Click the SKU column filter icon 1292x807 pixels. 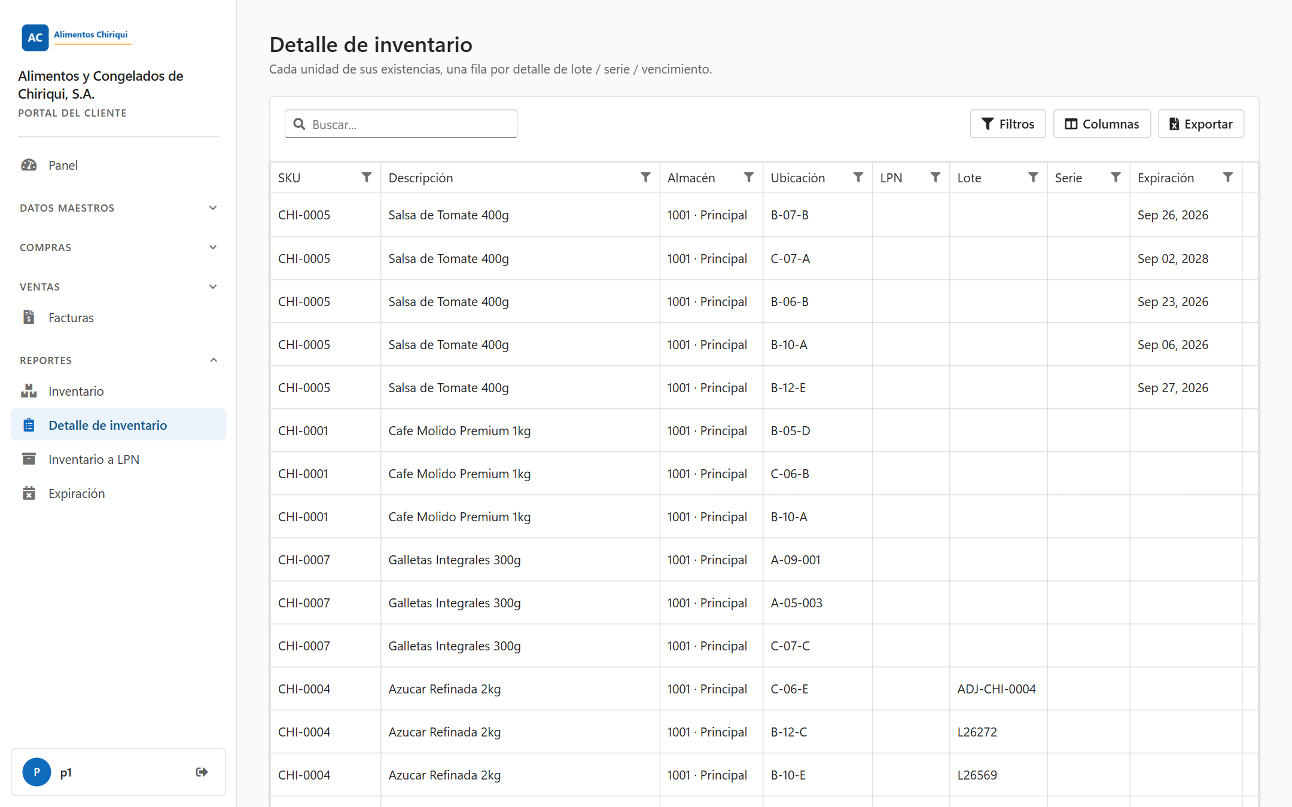pyautogui.click(x=367, y=178)
